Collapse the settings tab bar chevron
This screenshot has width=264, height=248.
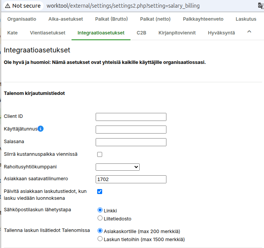[249, 32]
